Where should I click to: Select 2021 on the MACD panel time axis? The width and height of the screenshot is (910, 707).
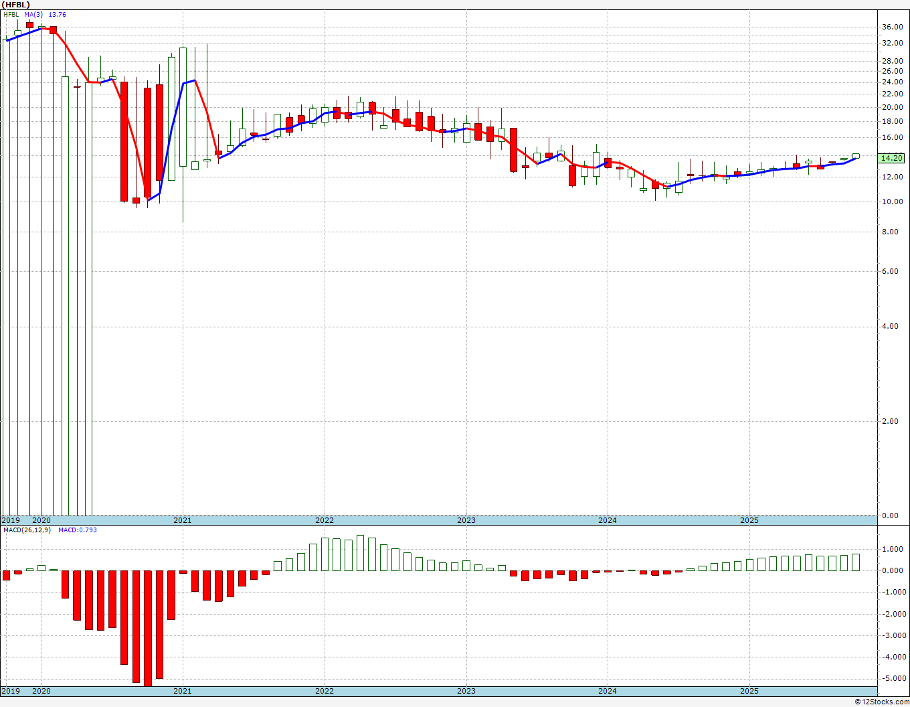[183, 691]
